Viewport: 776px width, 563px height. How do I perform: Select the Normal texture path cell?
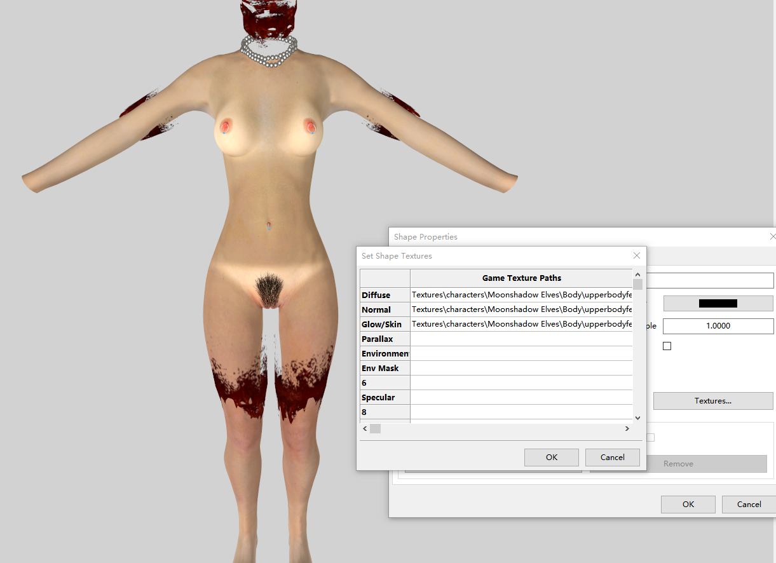522,309
